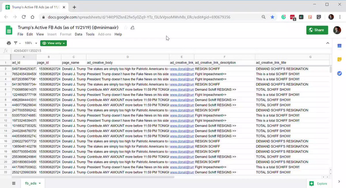The width and height of the screenshot is (346, 188).
Task: Click the Chrome profile avatar
Action: tap(331, 17)
